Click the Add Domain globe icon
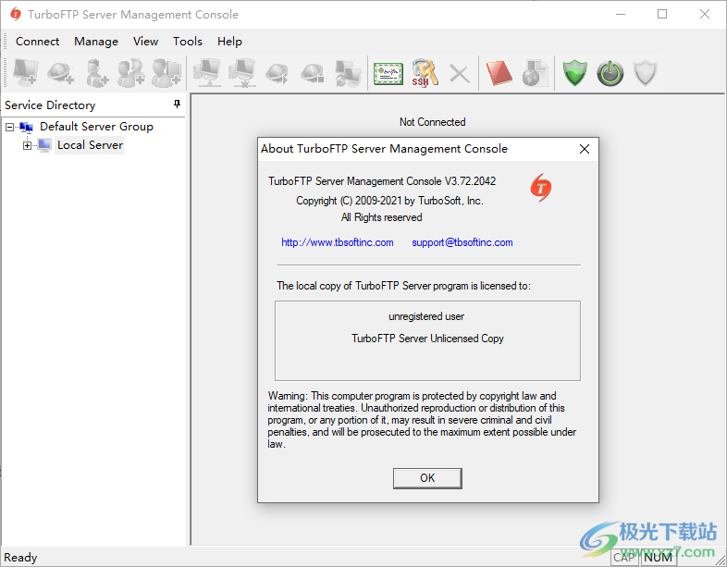727x567 pixels. coord(60,73)
